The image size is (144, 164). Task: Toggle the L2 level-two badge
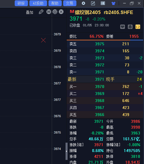tap(138, 27)
